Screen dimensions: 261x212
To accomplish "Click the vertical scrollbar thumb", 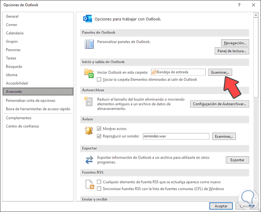I will click(256, 57).
